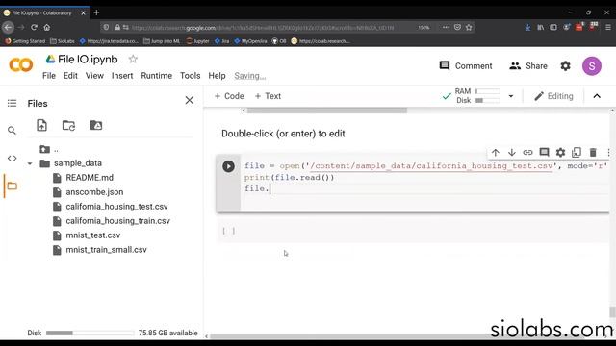Click the cell's horizontal scrollbar at top
616x346 pixels.
tap(327, 111)
